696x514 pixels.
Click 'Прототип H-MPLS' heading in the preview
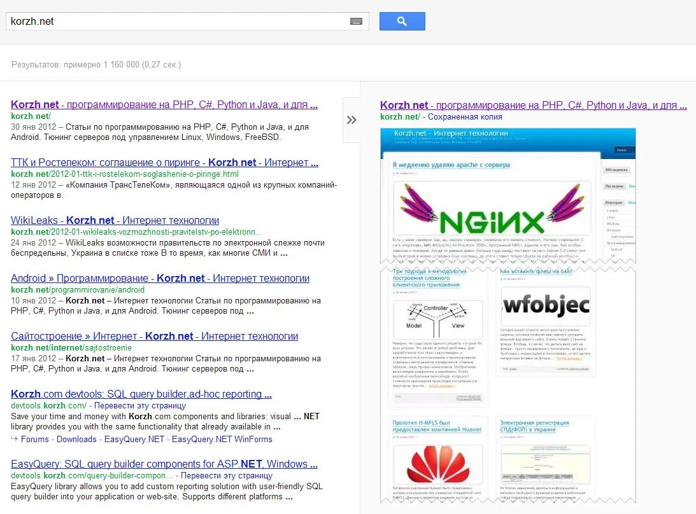pos(437,426)
